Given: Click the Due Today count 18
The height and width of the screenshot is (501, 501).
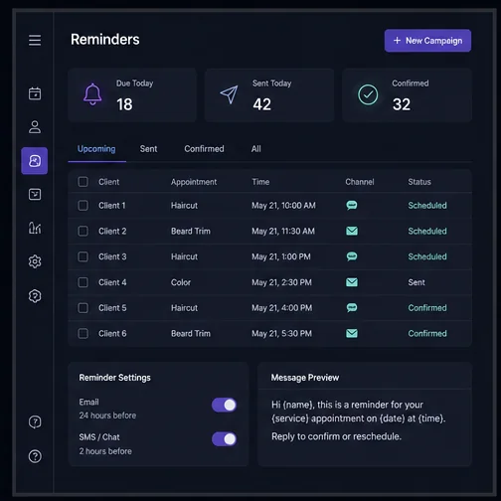Looking at the screenshot, I should coord(124,104).
